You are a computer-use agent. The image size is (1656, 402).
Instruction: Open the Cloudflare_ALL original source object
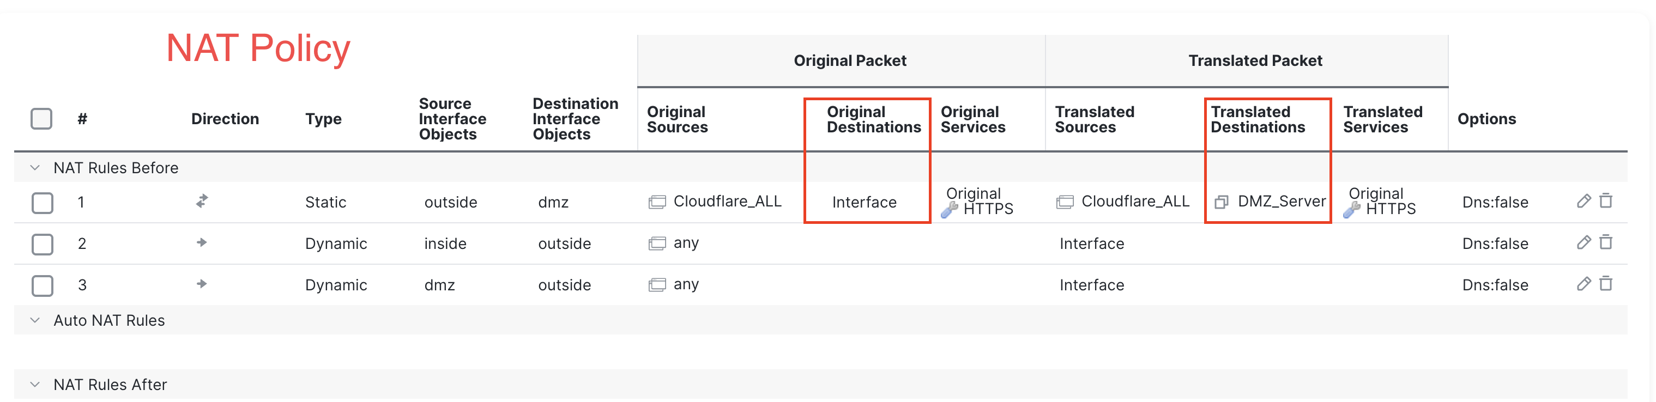[727, 202]
